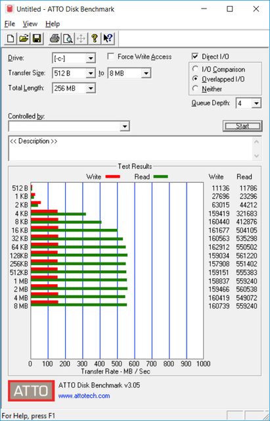Open About via yellow question mark icon

point(94,38)
